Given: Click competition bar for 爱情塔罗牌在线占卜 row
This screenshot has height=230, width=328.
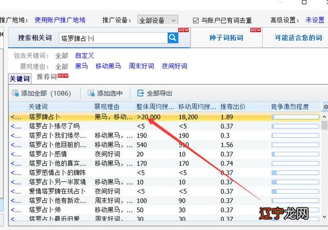Looking at the screenshot, I should (x=295, y=191).
